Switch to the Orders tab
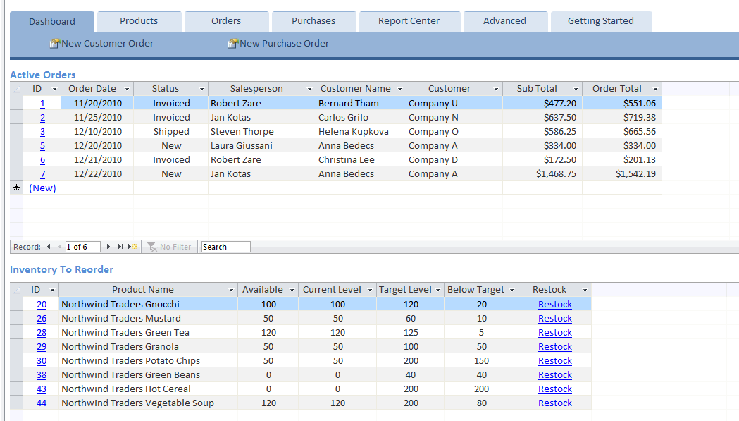Image resolution: width=739 pixels, height=421 pixels. pos(226,21)
